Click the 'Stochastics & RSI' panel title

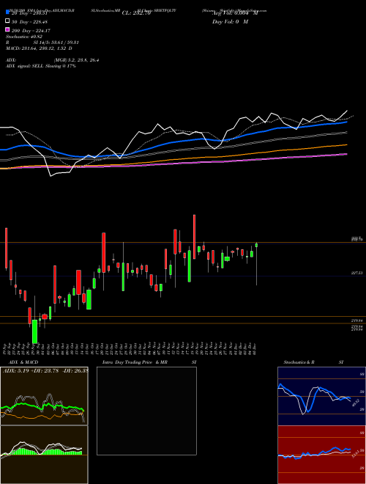pos(313,362)
